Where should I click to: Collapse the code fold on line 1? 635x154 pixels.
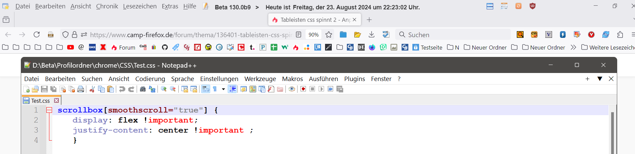click(x=49, y=110)
